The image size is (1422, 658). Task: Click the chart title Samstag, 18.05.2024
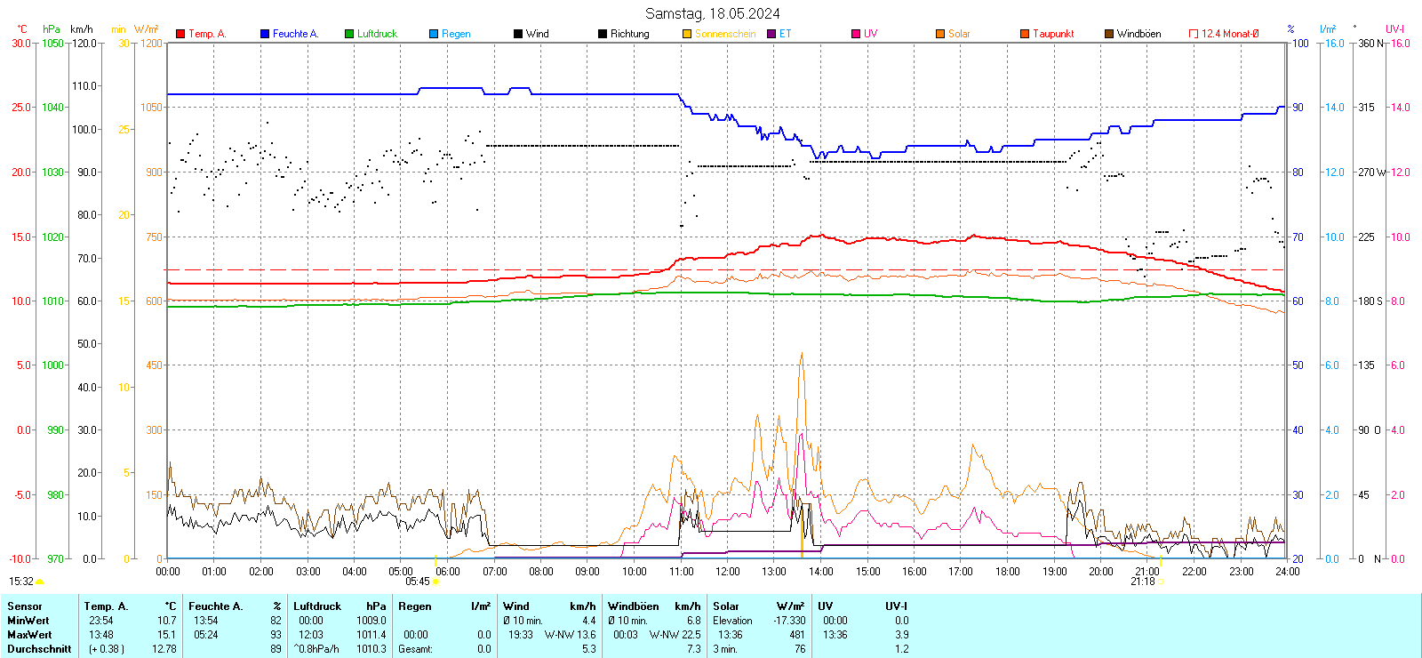point(712,13)
